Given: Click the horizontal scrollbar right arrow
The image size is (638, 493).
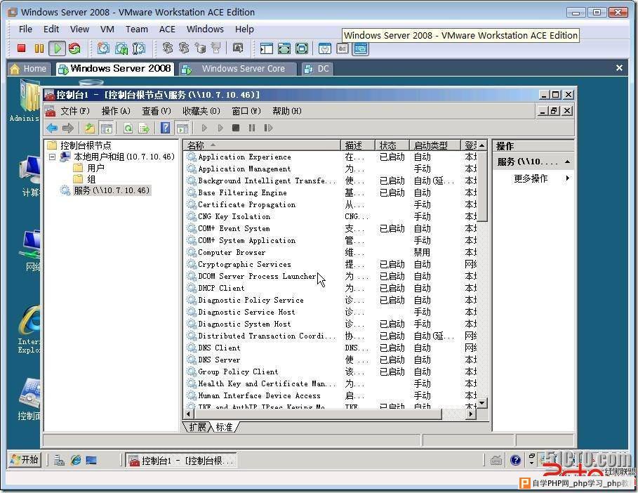Looking at the screenshot, I should 471,414.
